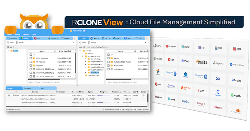250x131 pixels.
Task: Check the KubeCon2022-Public folder checkbox
Action: tap(108, 62)
